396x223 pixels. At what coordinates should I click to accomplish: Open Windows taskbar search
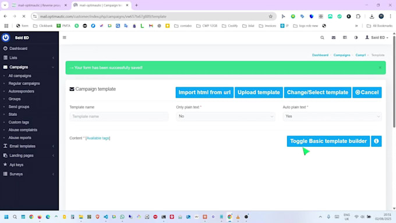(x=15, y=217)
